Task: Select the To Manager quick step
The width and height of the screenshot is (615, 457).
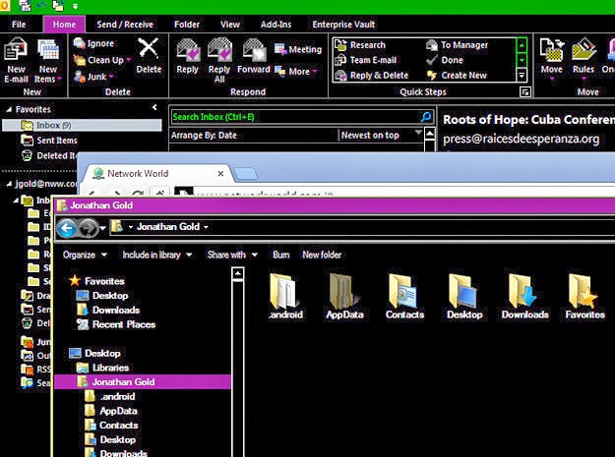Action: 457,45
